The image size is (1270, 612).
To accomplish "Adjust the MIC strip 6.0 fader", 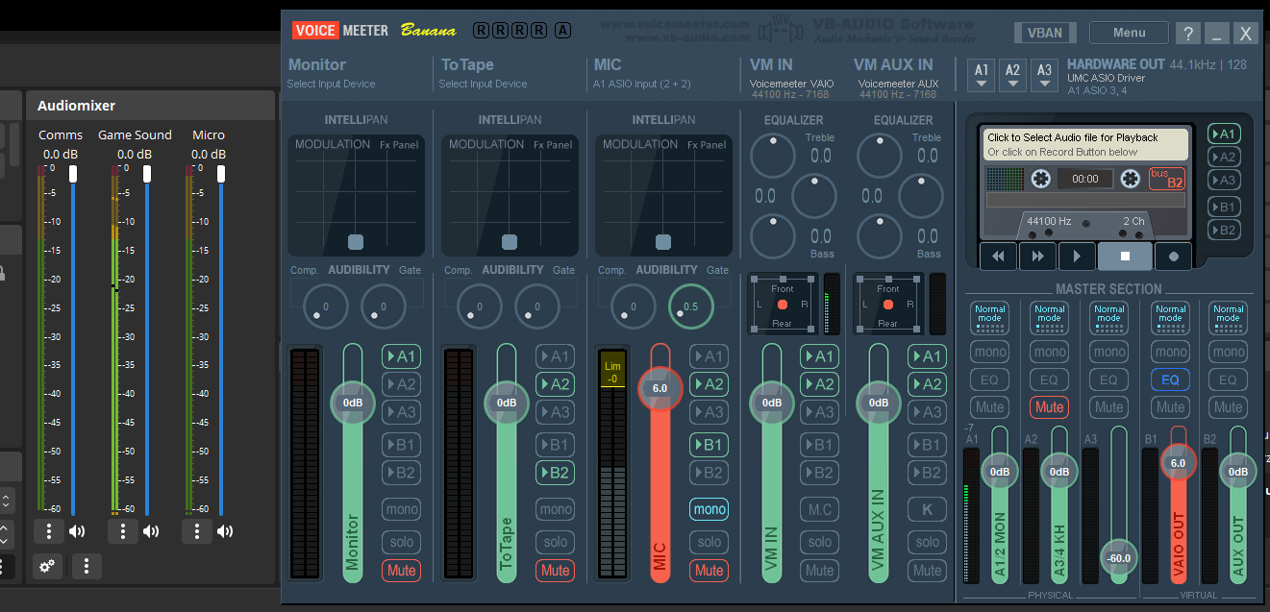I will [x=660, y=388].
